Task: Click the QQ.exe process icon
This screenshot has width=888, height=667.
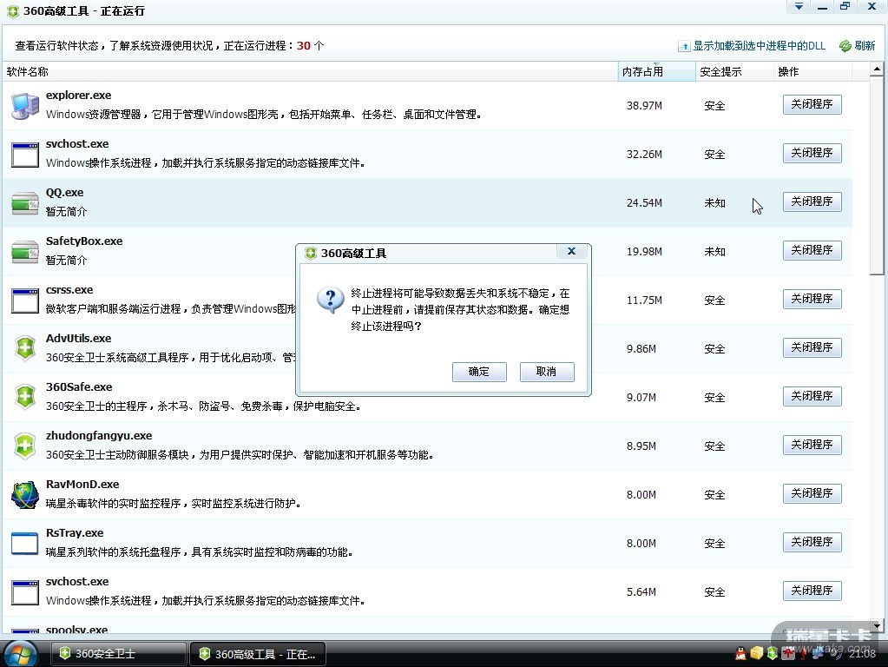Action: (24, 203)
